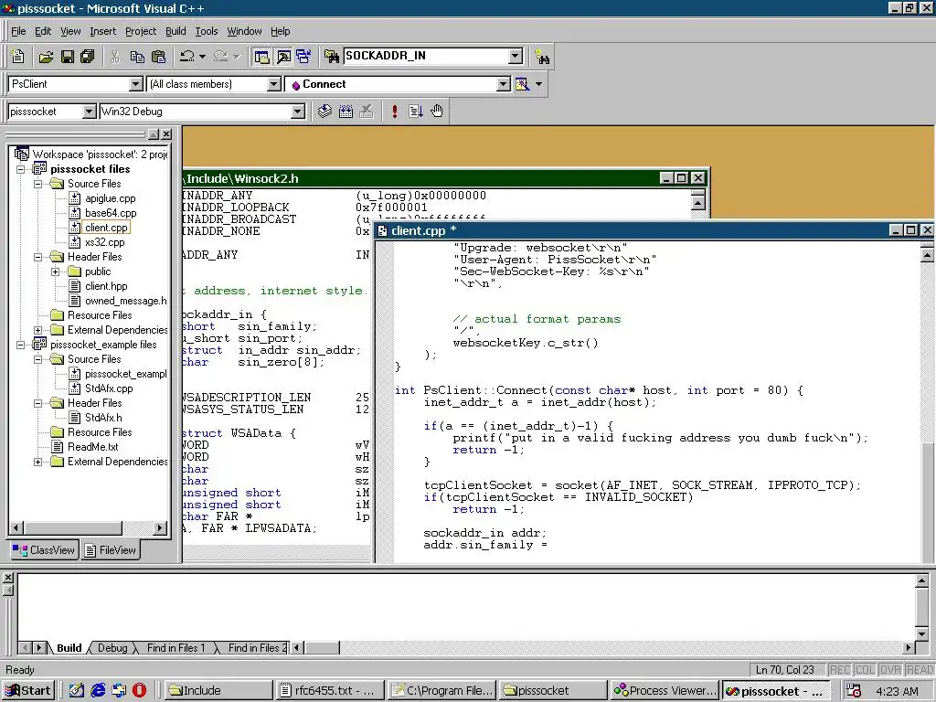Open the Window menu
This screenshot has height=702, width=936.
tap(244, 31)
